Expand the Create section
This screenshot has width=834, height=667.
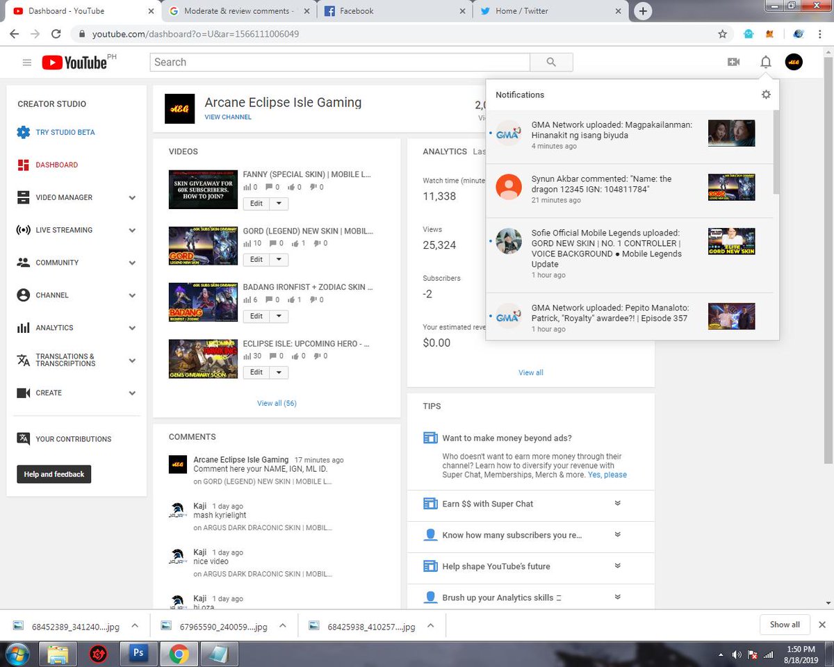coord(132,393)
